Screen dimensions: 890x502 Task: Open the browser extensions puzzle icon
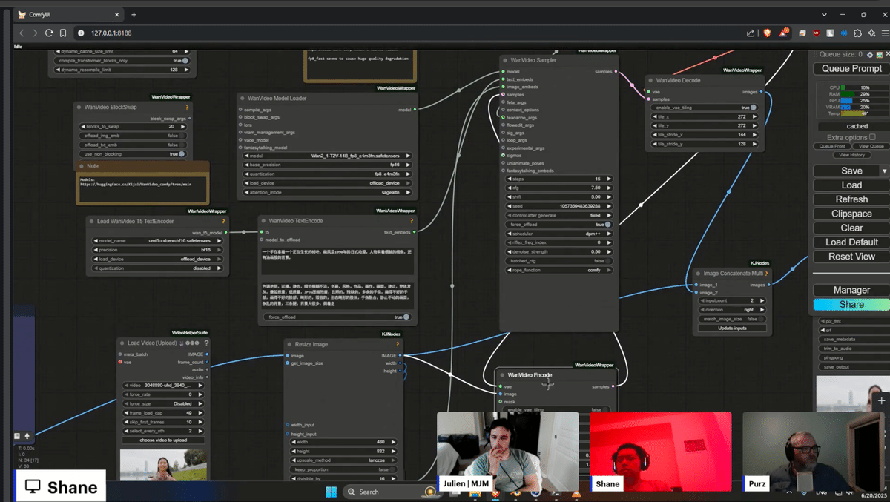858,33
